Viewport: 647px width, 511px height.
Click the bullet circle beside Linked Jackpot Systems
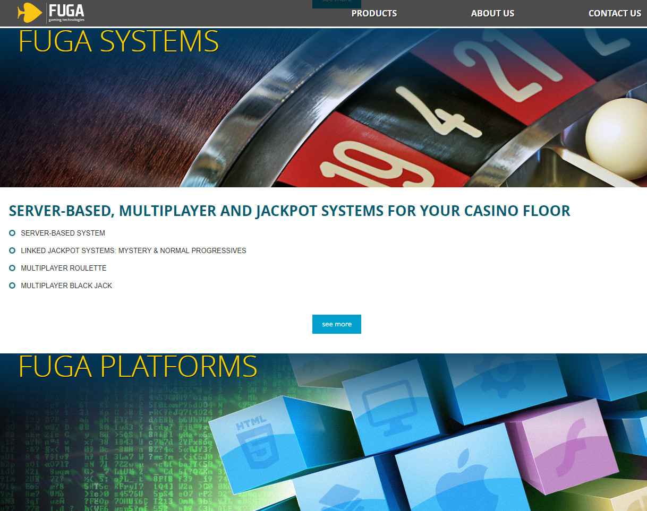(x=12, y=250)
